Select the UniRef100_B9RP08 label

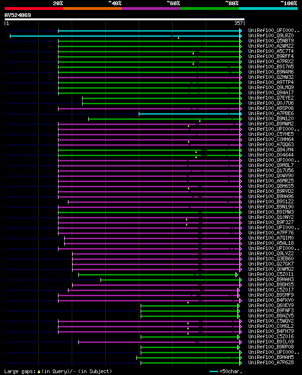click(271, 347)
